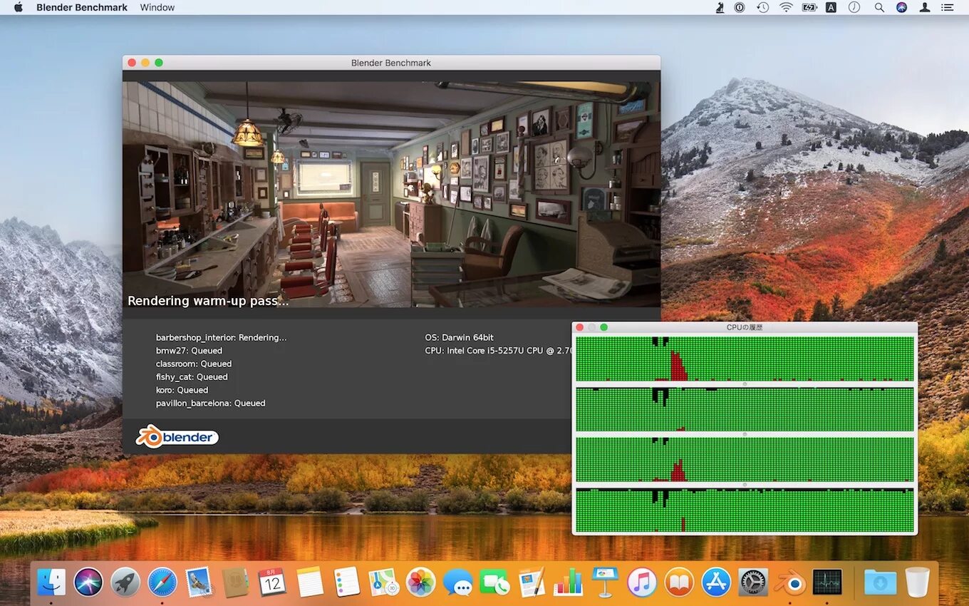Open FaceTime app in Dock
Screen dimensions: 969x606
494,582
